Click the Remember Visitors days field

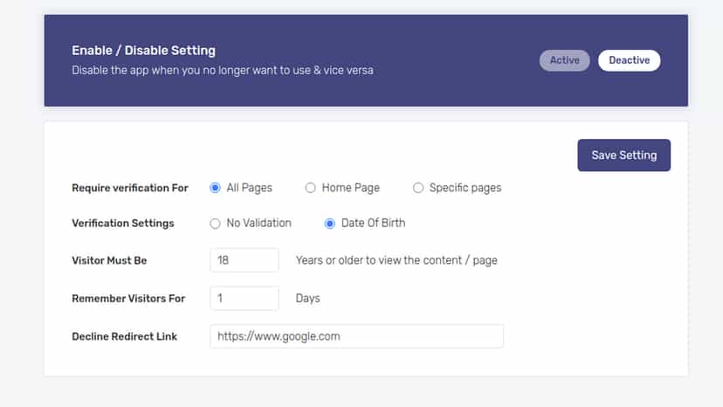point(244,298)
